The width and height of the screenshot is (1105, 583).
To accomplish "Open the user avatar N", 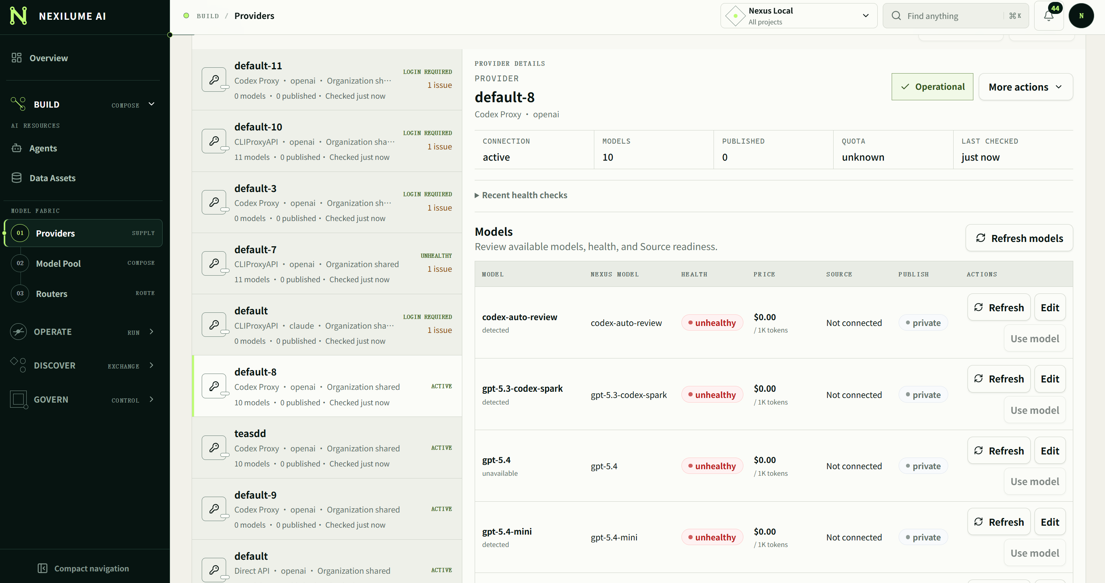I will (x=1081, y=16).
